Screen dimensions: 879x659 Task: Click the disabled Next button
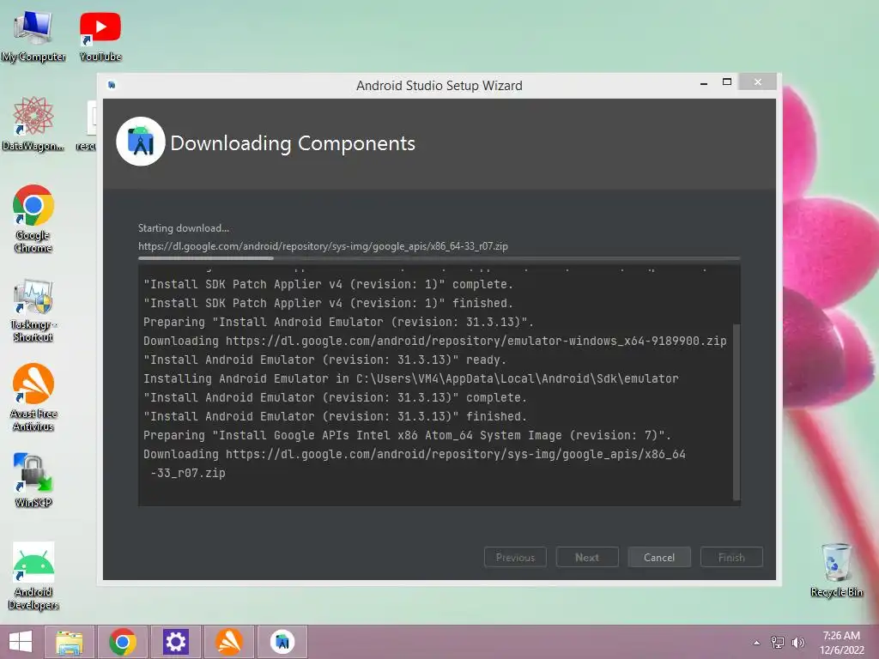587,557
